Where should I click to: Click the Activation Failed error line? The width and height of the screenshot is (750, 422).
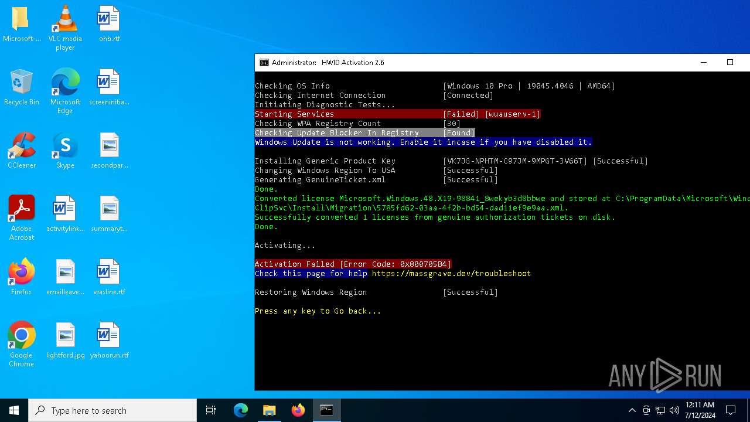click(353, 264)
